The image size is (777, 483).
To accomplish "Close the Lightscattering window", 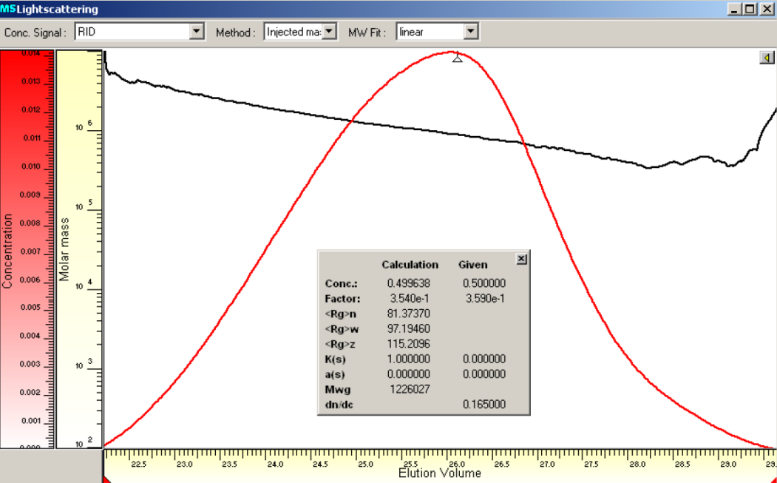I will [766, 9].
